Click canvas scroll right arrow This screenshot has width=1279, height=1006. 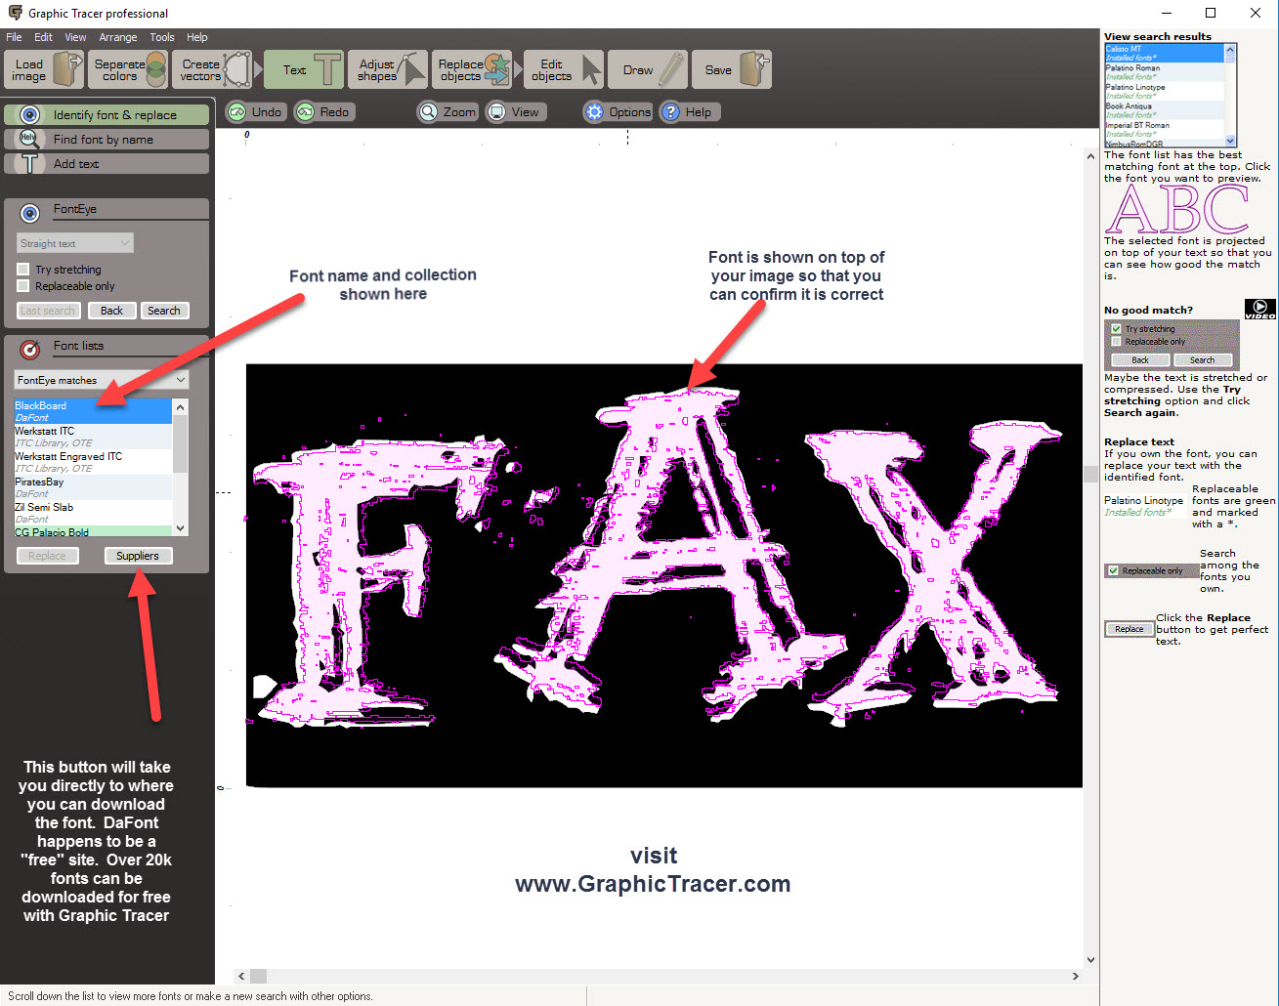[x=1076, y=976]
